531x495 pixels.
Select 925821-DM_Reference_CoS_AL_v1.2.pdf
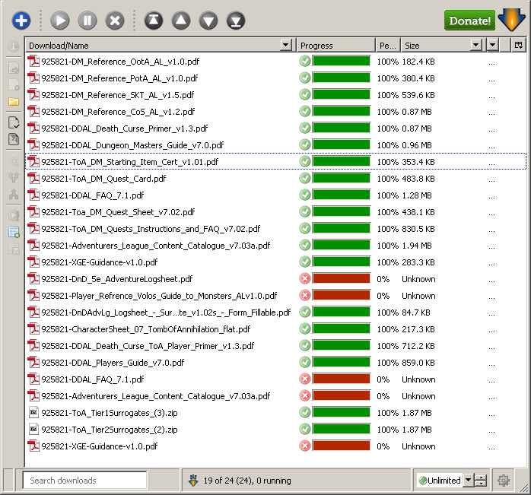click(x=275, y=112)
